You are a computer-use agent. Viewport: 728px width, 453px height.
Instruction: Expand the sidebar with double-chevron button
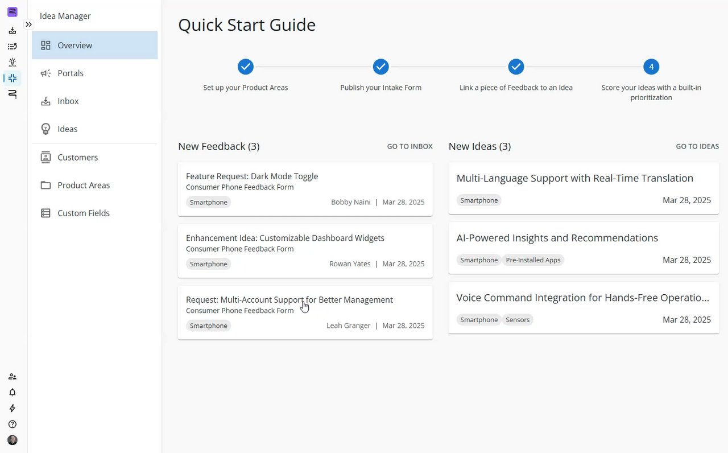[x=28, y=24]
